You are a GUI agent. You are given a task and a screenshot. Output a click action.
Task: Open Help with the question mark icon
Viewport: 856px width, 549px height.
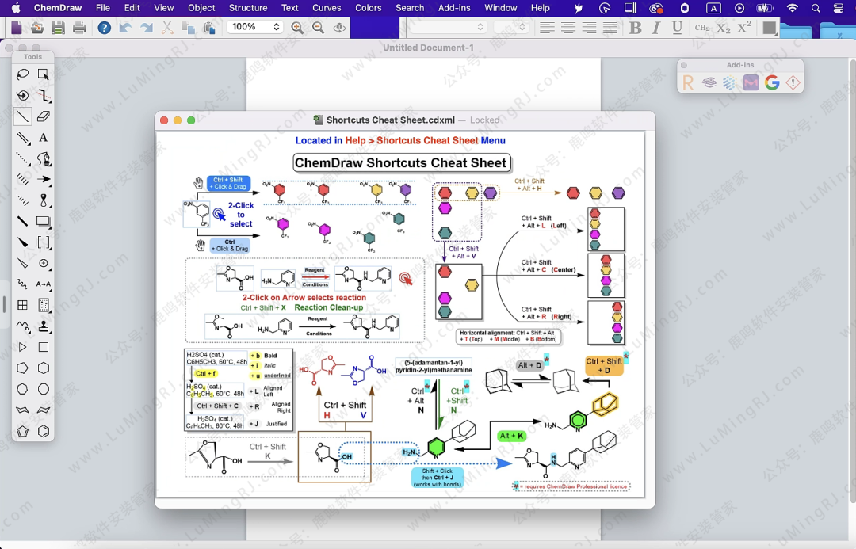tap(105, 27)
